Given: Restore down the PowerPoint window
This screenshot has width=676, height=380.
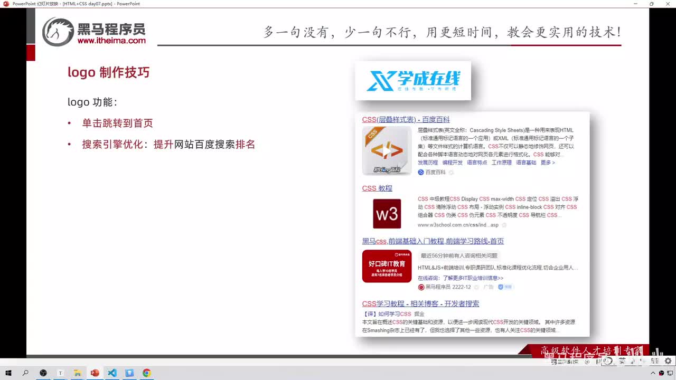Looking at the screenshot, I should point(651,4).
